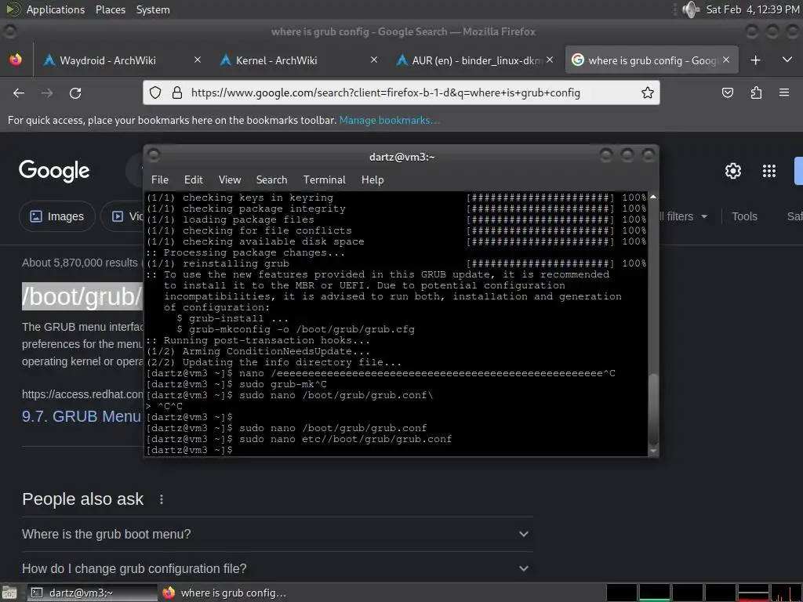Open Firefox extensions puzzle icon
The image size is (803, 602).
(756, 92)
